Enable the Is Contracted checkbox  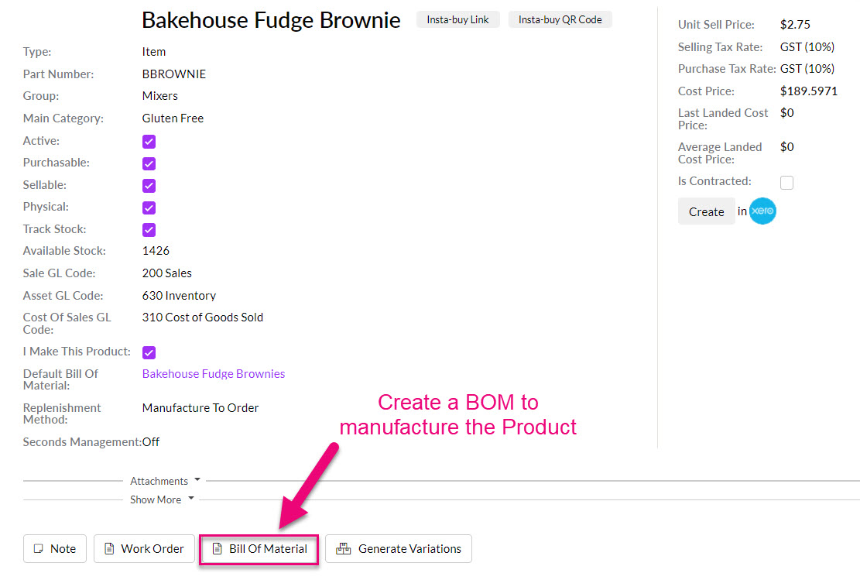pos(786,183)
